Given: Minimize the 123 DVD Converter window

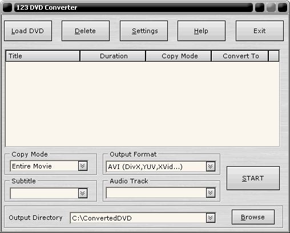Looking at the screenshot, I should [x=260, y=7].
